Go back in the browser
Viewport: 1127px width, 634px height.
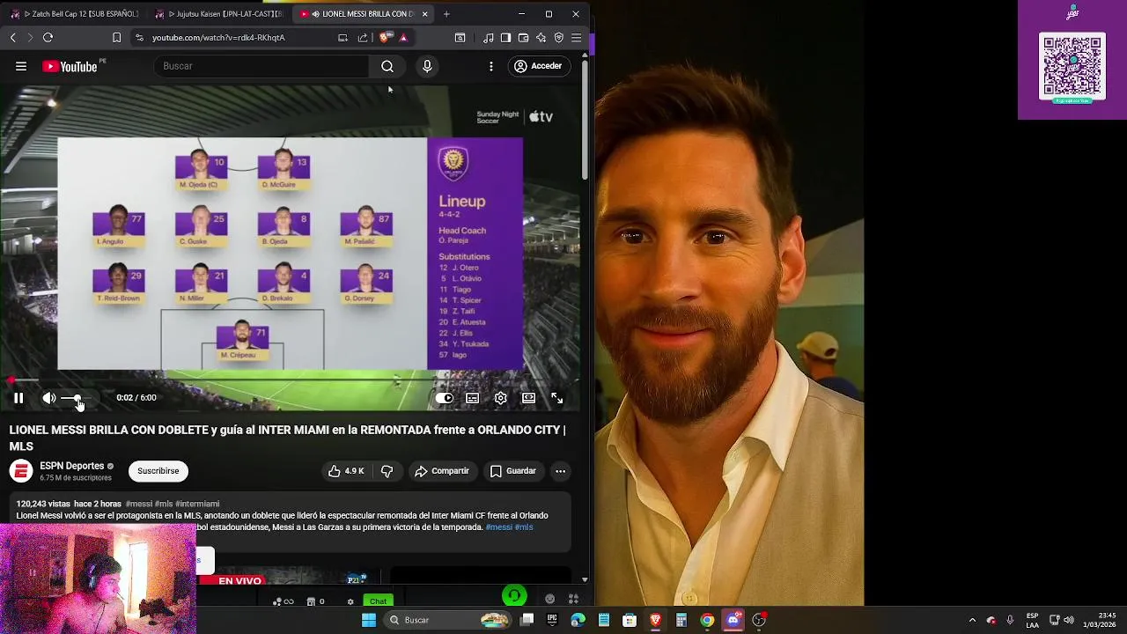(12, 38)
